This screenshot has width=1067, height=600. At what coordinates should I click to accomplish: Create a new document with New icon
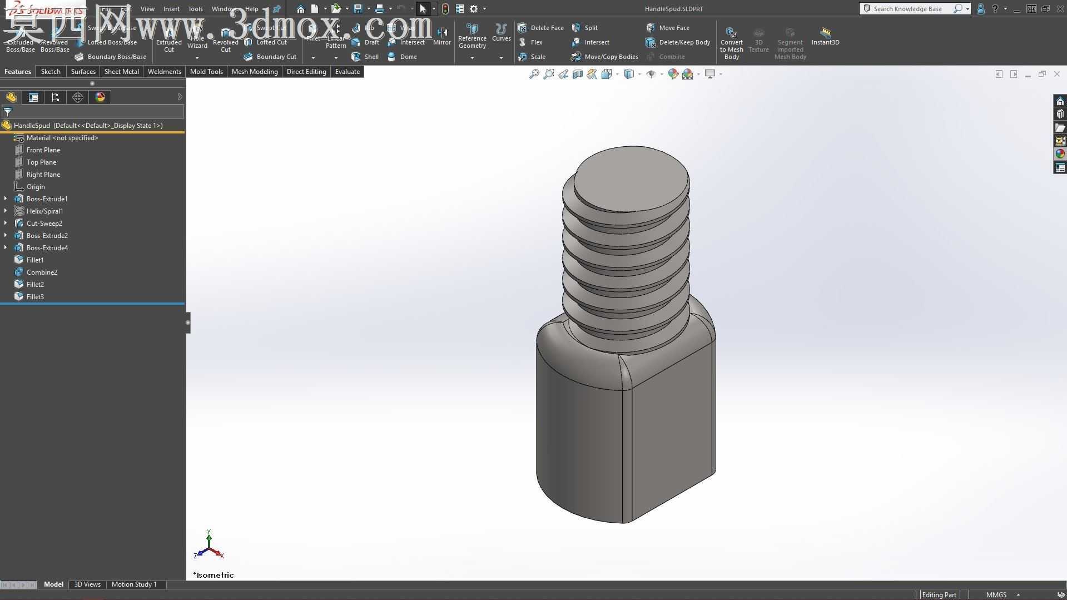click(x=315, y=9)
